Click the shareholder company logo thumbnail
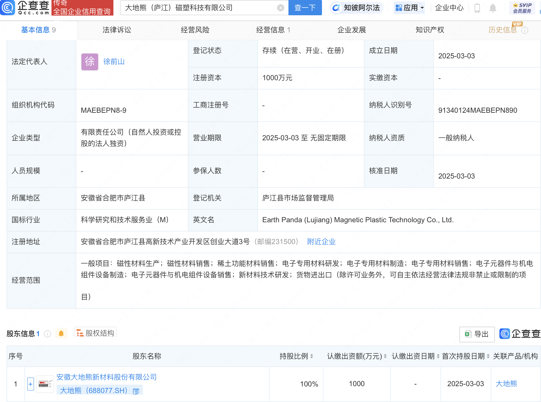This screenshot has width=541, height=402. [x=45, y=384]
